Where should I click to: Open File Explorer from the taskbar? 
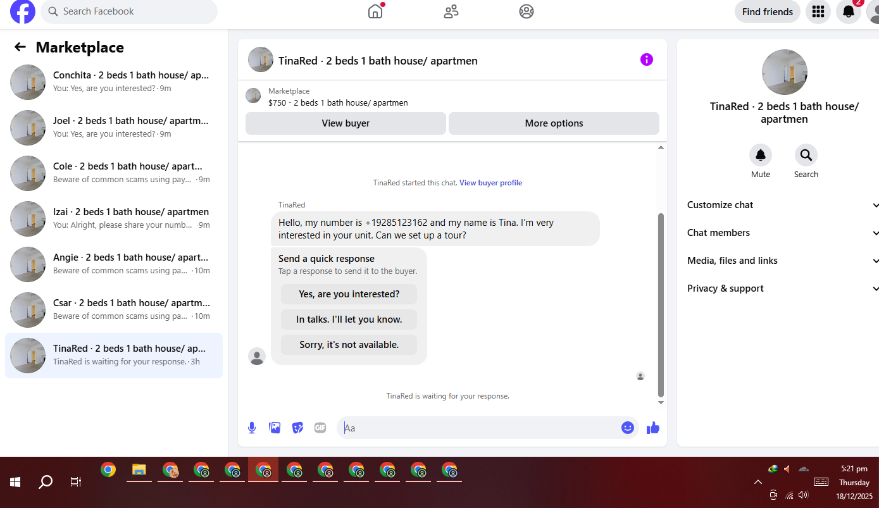click(x=139, y=470)
